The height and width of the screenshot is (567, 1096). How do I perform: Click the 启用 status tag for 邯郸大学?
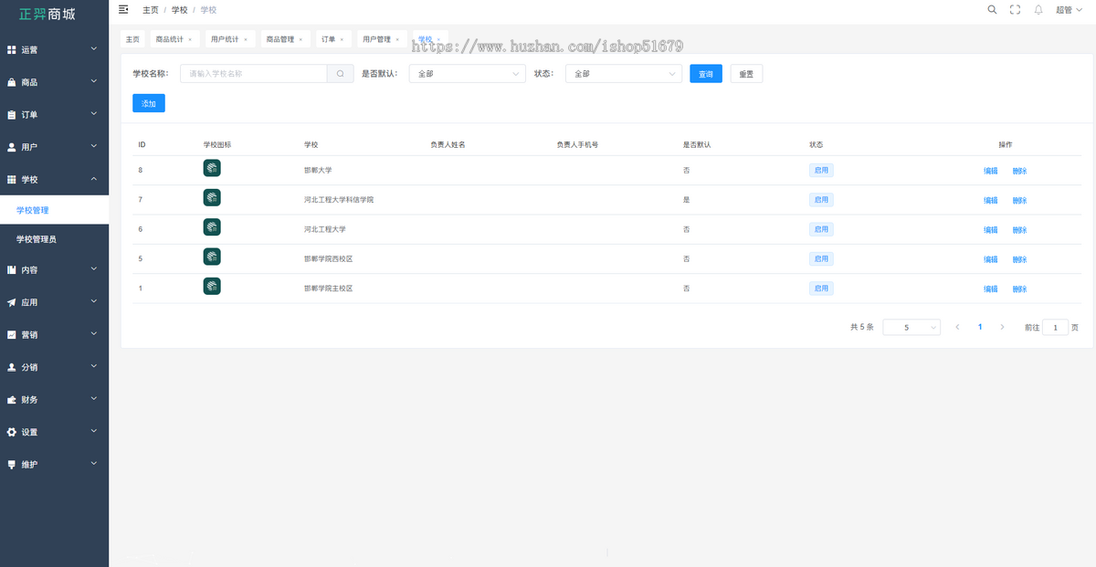(821, 170)
